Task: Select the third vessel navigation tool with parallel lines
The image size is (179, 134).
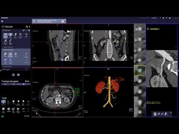Action: coord(15,54)
